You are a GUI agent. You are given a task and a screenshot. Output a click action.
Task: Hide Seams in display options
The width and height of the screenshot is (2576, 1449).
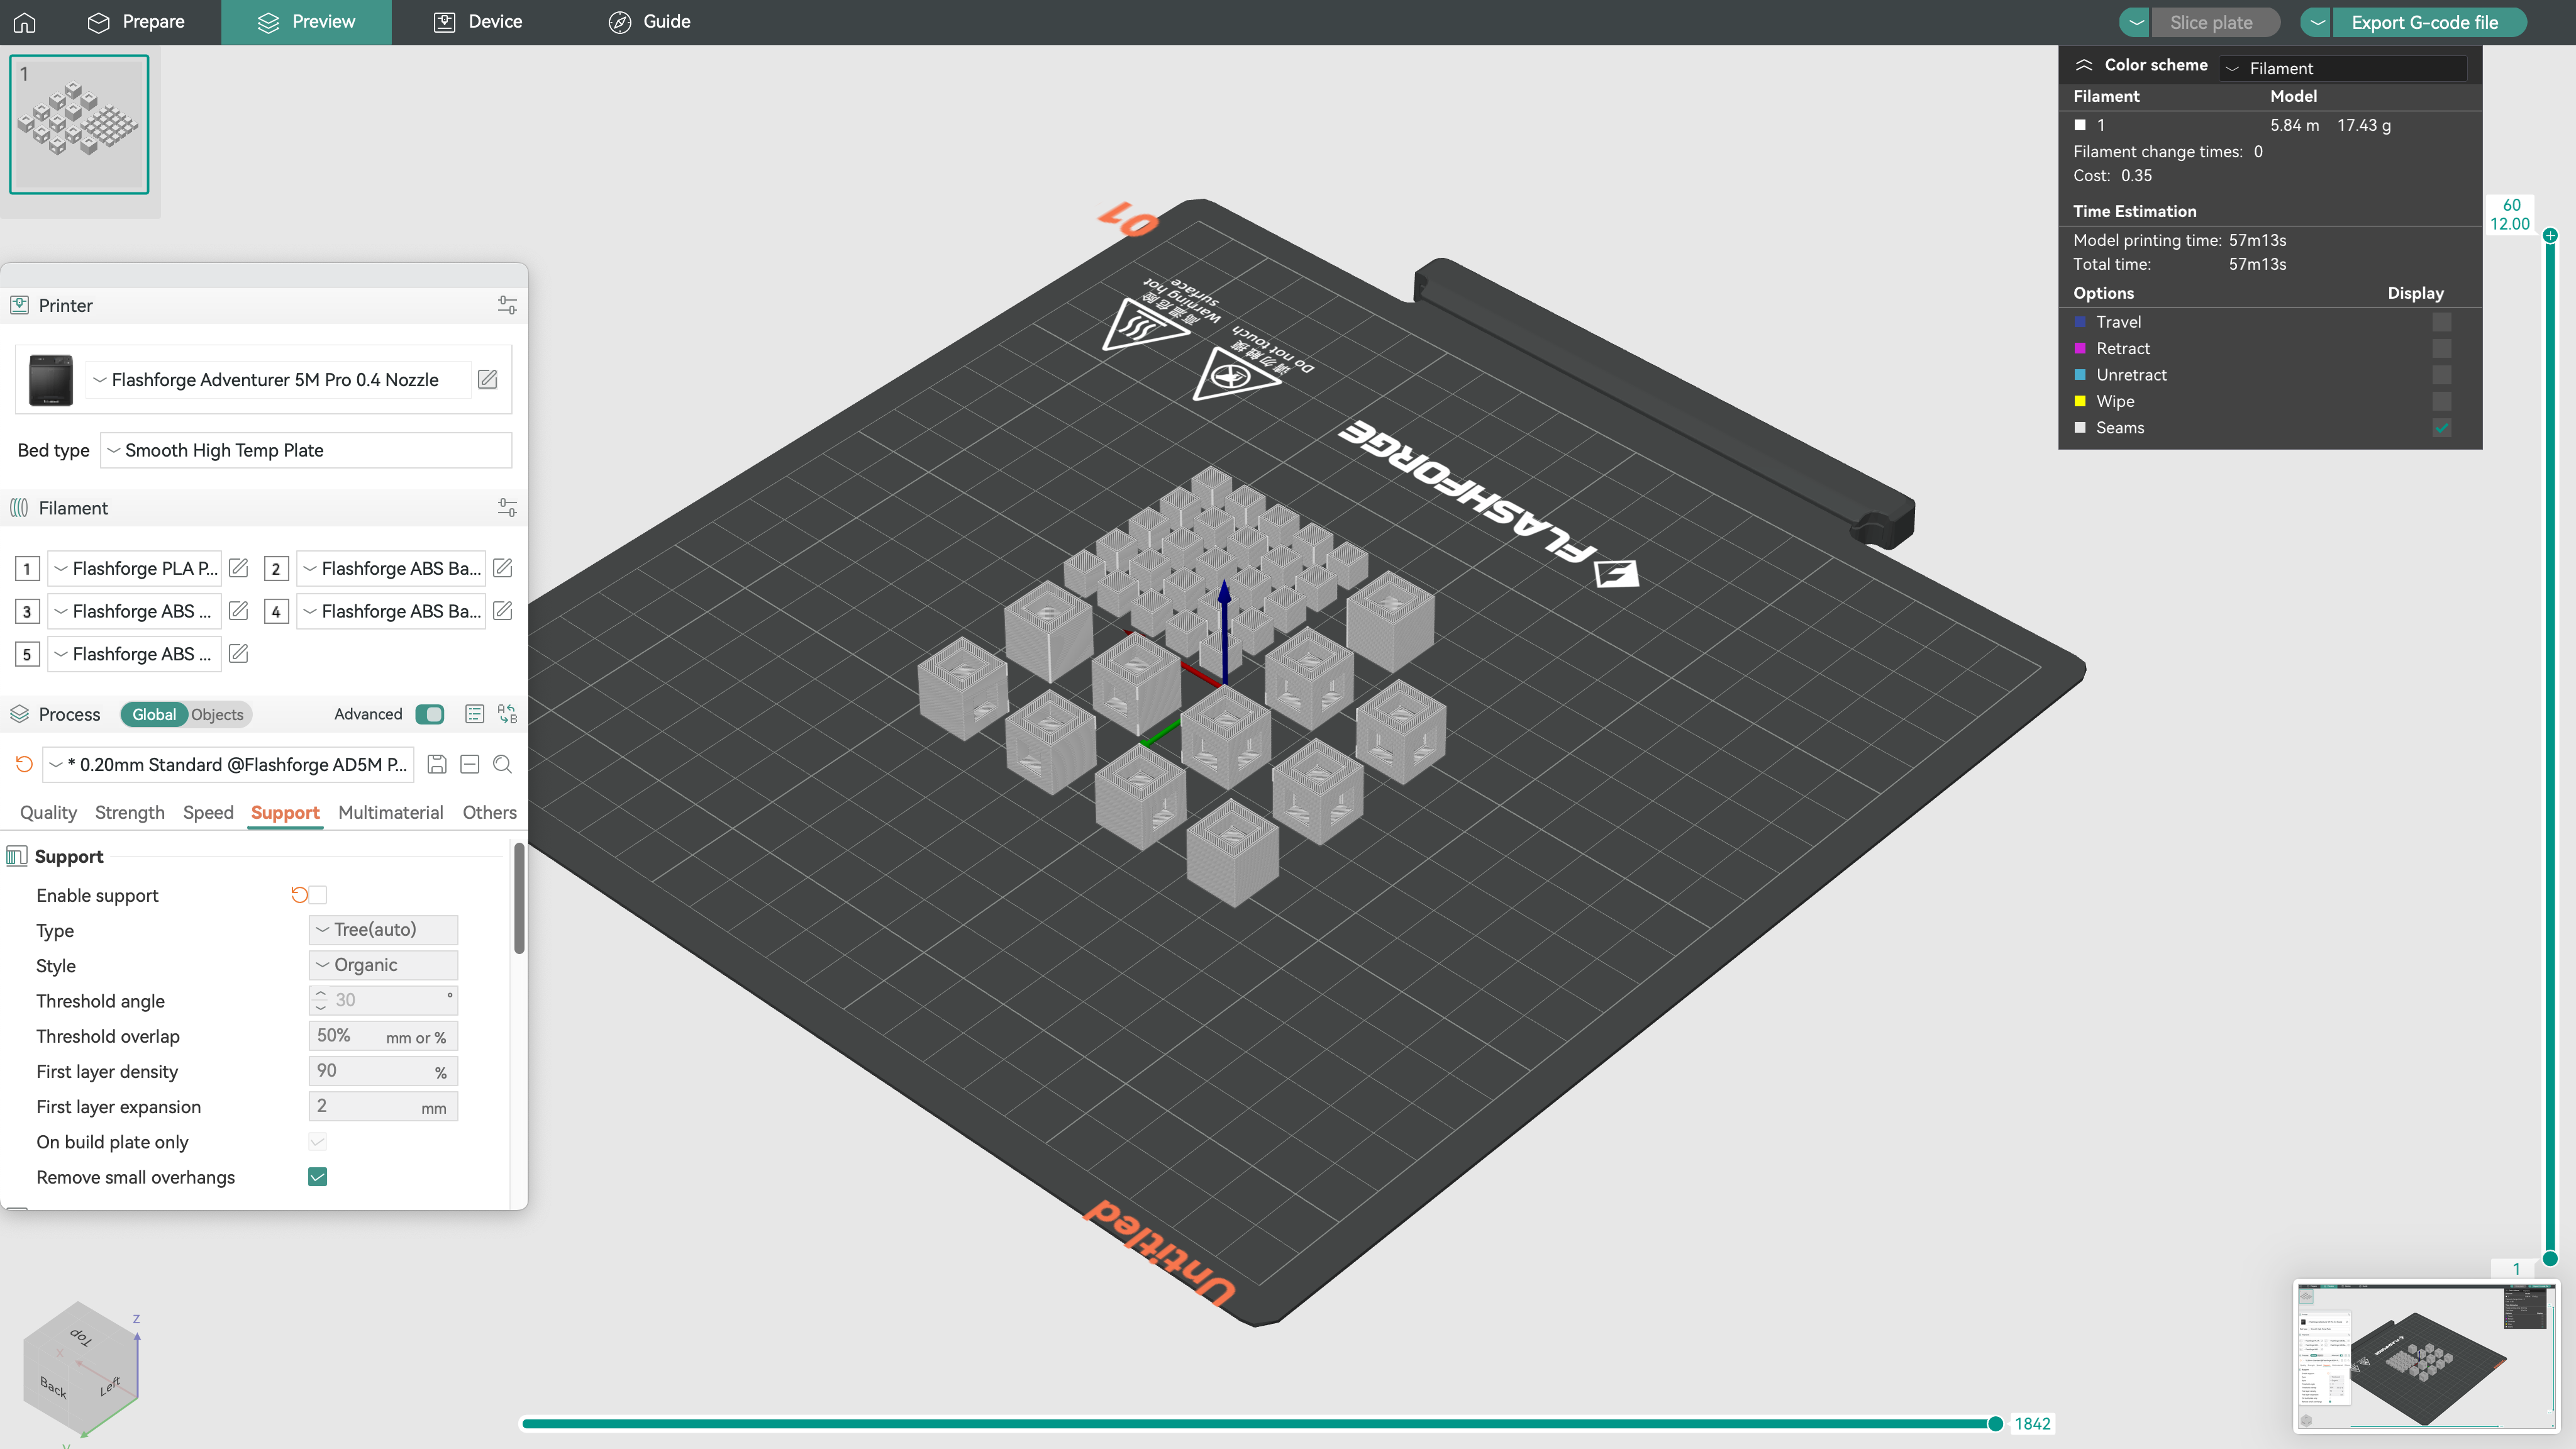(2442, 428)
